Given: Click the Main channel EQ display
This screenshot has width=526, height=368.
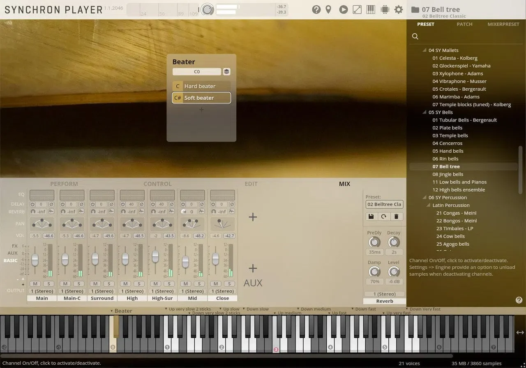Looking at the screenshot, I should pyautogui.click(x=42, y=195).
